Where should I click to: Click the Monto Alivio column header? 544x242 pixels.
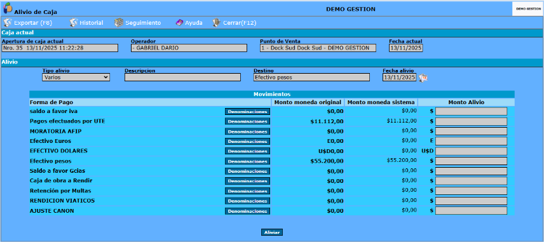pos(466,102)
